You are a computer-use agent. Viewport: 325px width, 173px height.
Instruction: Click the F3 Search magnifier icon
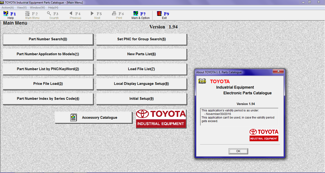coord(49,14)
